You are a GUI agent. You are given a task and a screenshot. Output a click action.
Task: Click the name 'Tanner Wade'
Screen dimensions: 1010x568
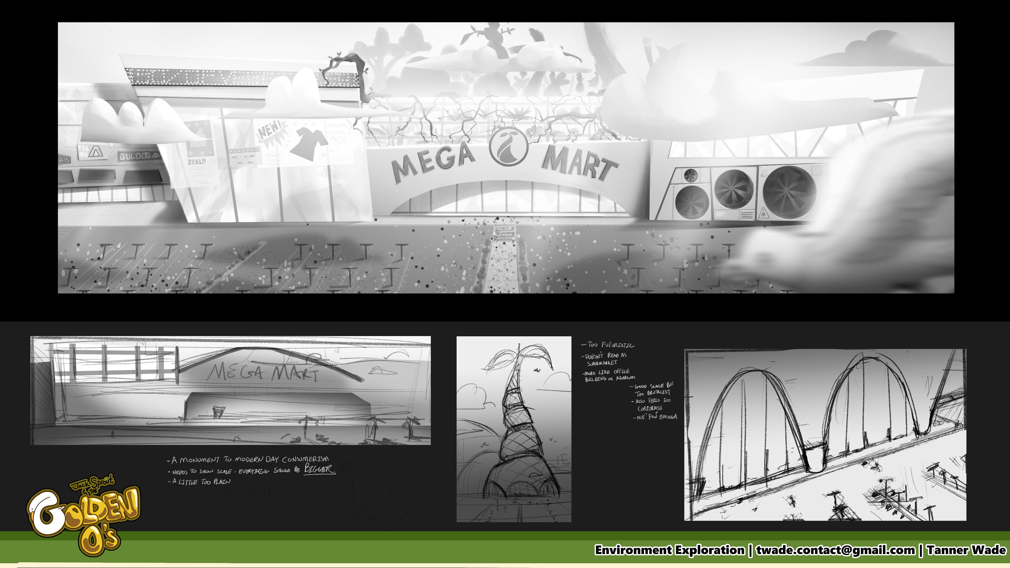[x=967, y=550]
